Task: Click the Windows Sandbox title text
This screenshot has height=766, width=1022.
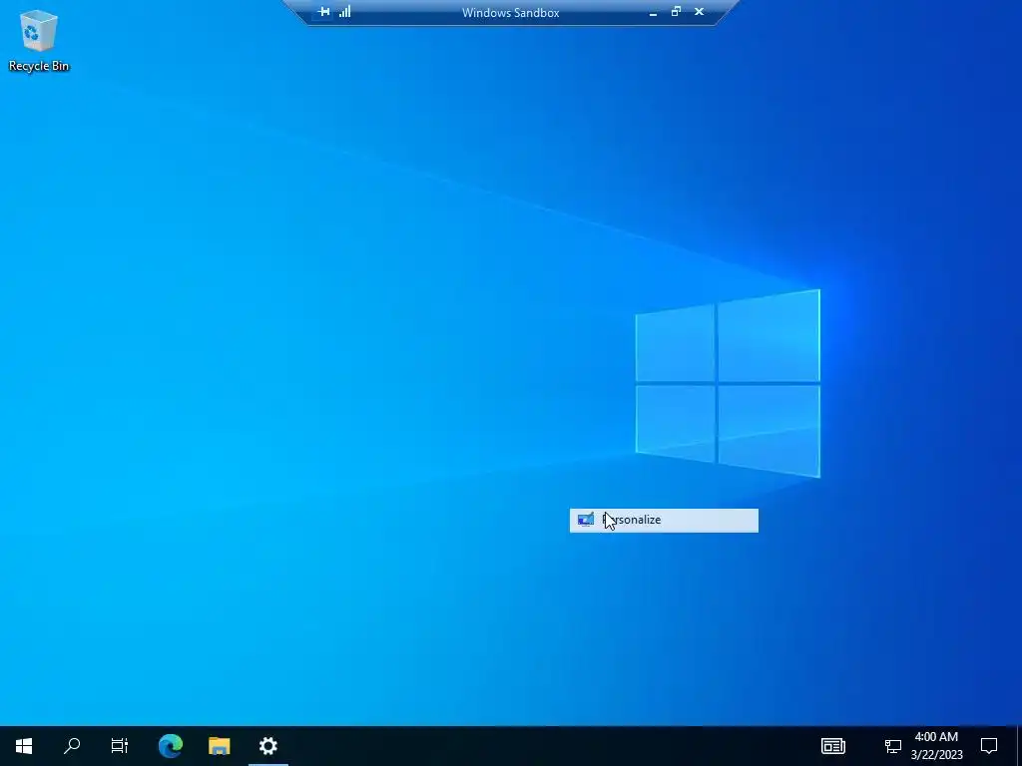Action: point(510,12)
